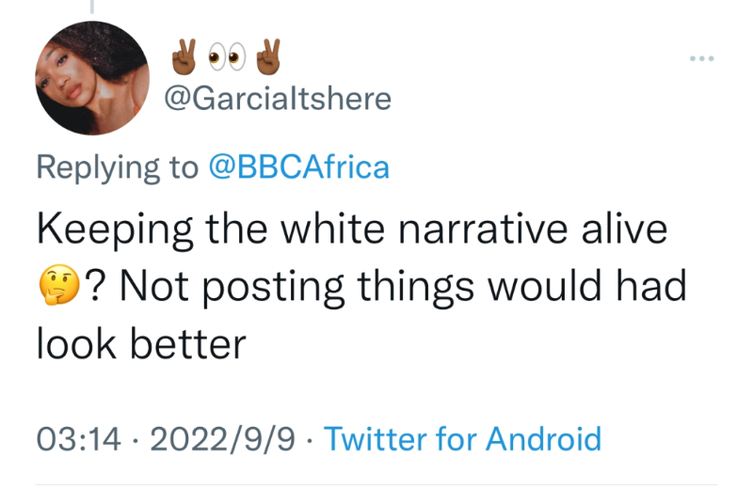Open the @BBCAfrica mention link
Viewport: 753px width, 489px height.
pos(297,166)
